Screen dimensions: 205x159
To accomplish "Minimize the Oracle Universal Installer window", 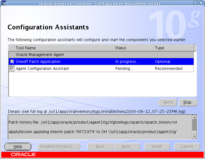I will 196,3.
